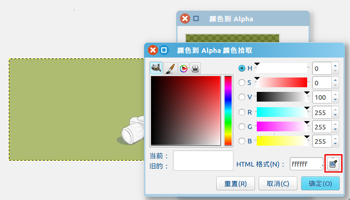Screen dimensions: 350x200
Task: Click the camera drawing on the green canvas
Action: tap(132, 130)
